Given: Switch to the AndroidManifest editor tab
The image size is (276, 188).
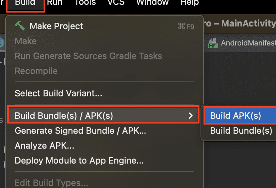Looking at the screenshot, I should click(x=242, y=43).
